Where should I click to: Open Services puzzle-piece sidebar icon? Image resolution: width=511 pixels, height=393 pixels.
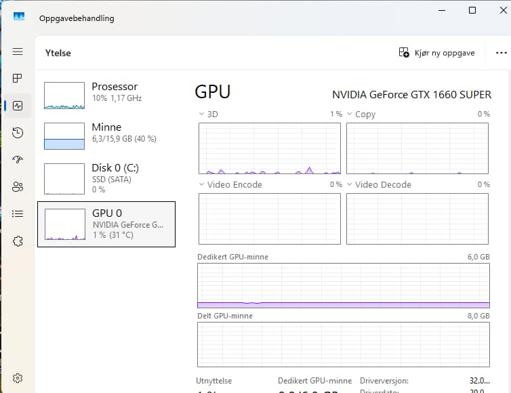pos(18,241)
